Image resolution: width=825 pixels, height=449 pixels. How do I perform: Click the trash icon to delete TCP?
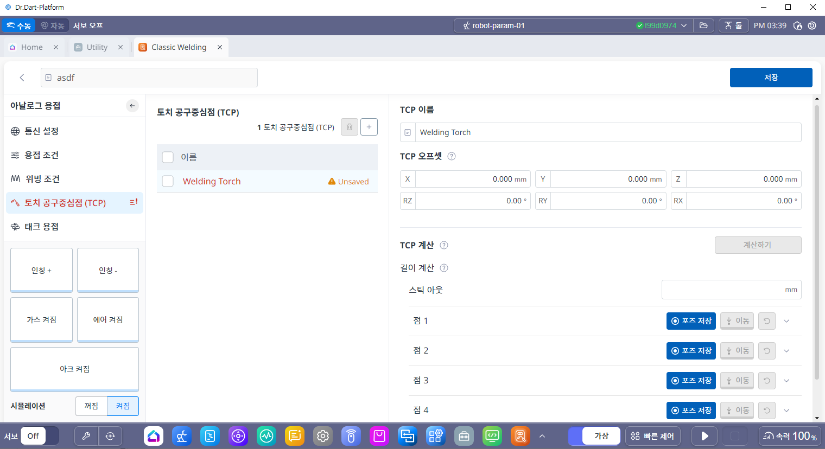click(349, 127)
